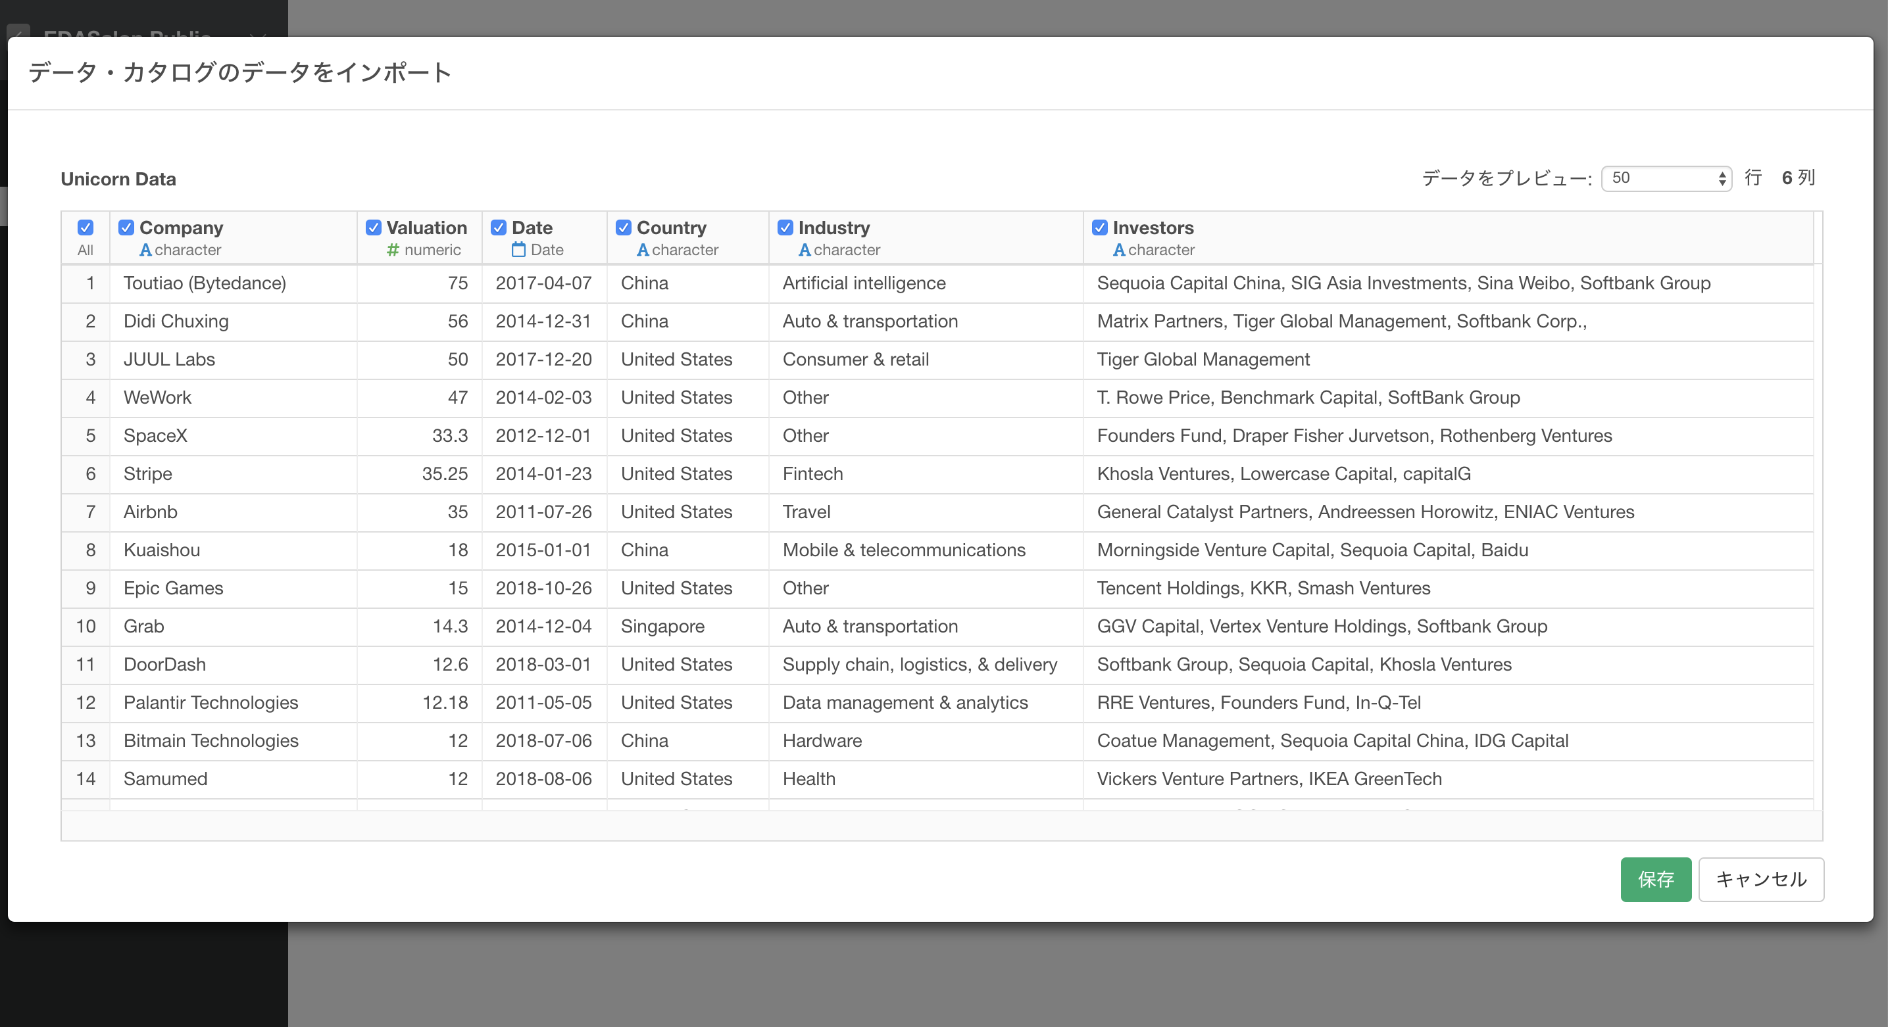Click the Artificial intelligence industry cell
The width and height of the screenshot is (1888, 1027).
pyautogui.click(x=926, y=283)
